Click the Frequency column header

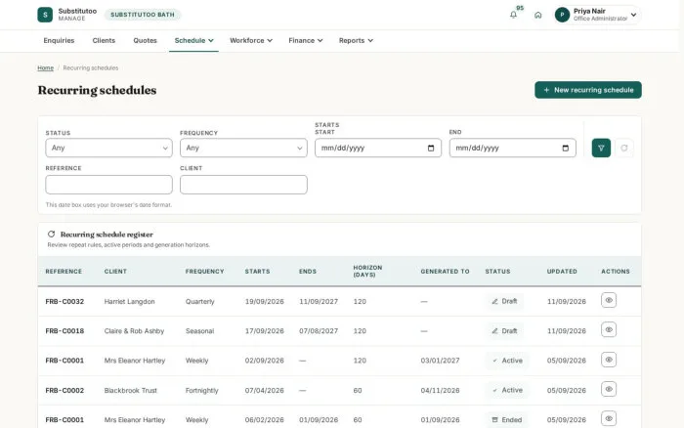[204, 272]
